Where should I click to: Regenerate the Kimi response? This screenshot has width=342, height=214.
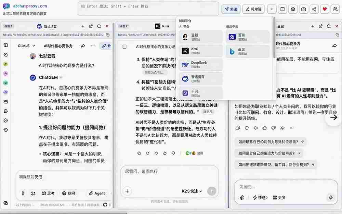click(148, 153)
